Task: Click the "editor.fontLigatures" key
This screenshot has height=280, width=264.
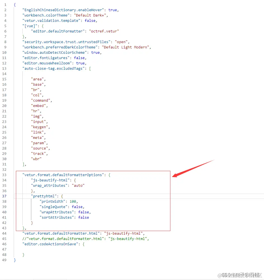Action: pyautogui.click(x=46, y=58)
